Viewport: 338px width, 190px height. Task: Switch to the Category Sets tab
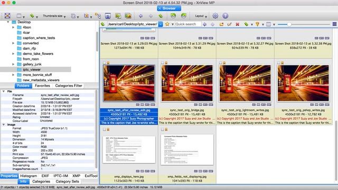pyautogui.click(x=67, y=182)
